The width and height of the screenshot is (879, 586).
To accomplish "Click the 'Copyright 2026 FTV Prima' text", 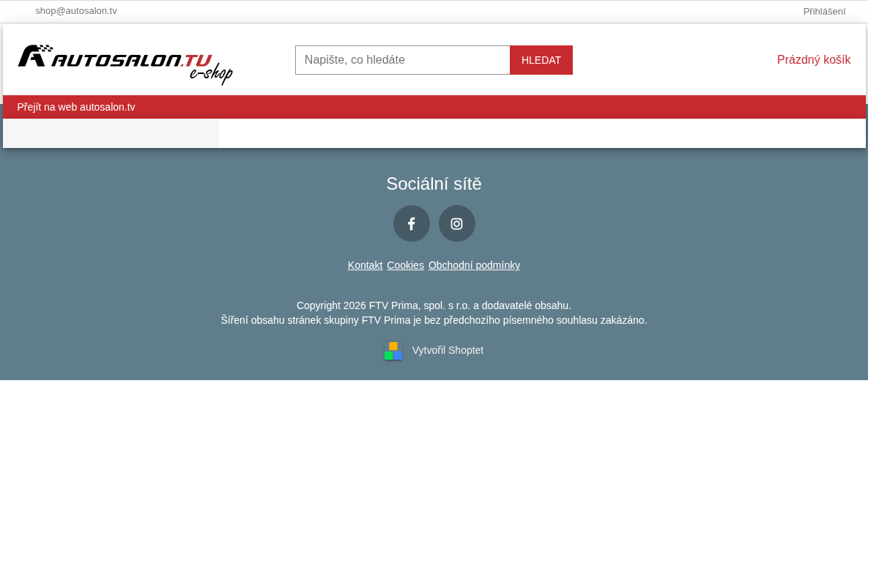I will 434,305.
